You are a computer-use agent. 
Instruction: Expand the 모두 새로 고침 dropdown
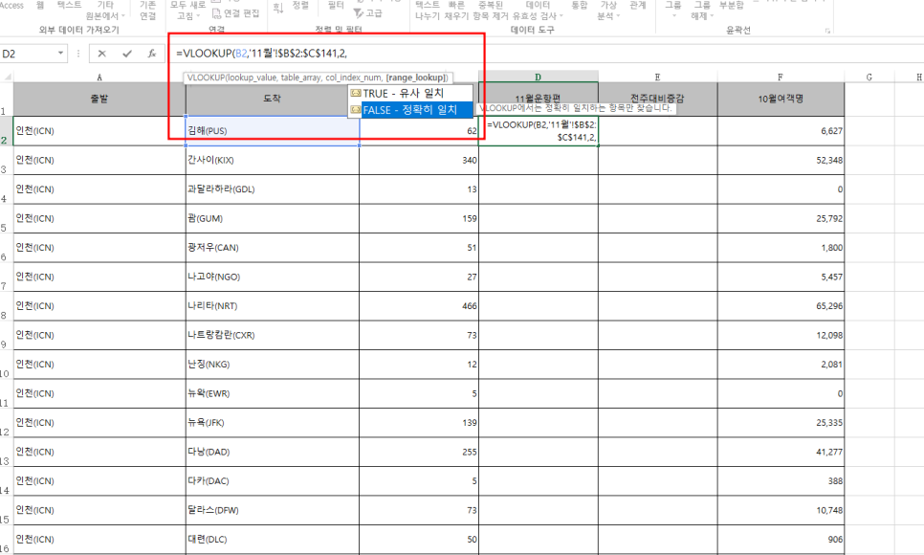[x=187, y=10]
